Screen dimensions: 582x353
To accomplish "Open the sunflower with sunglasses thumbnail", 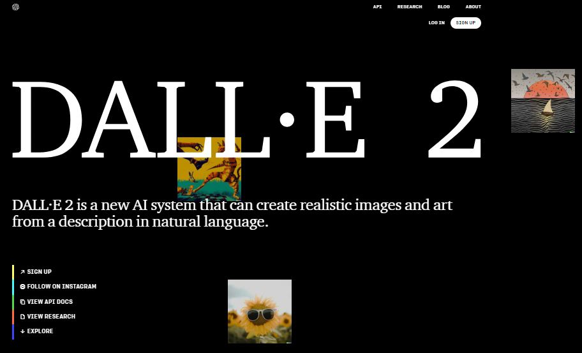I will (x=260, y=312).
